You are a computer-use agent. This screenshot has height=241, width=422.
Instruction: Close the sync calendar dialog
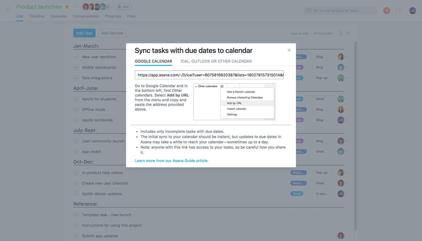coord(289,50)
